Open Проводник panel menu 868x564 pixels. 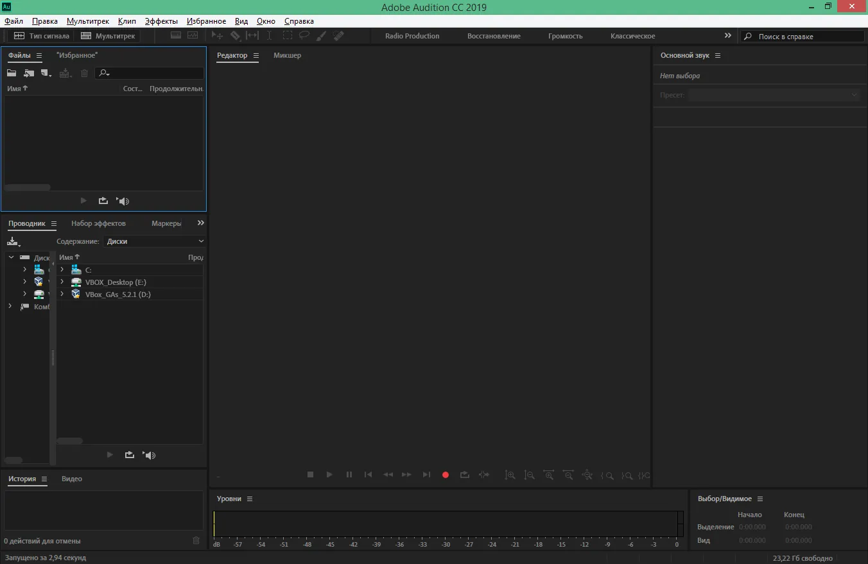click(x=54, y=224)
